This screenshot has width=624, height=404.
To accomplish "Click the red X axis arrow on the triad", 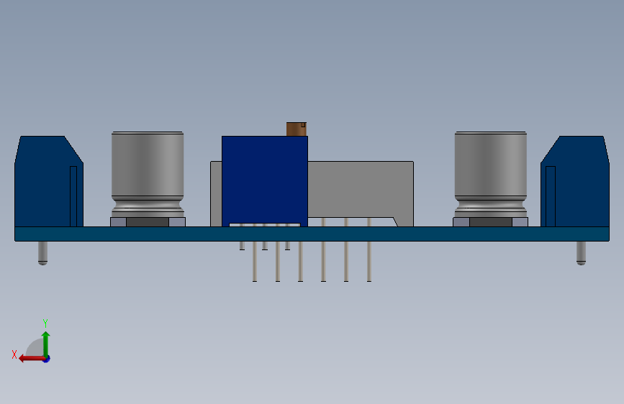I will coord(32,359).
